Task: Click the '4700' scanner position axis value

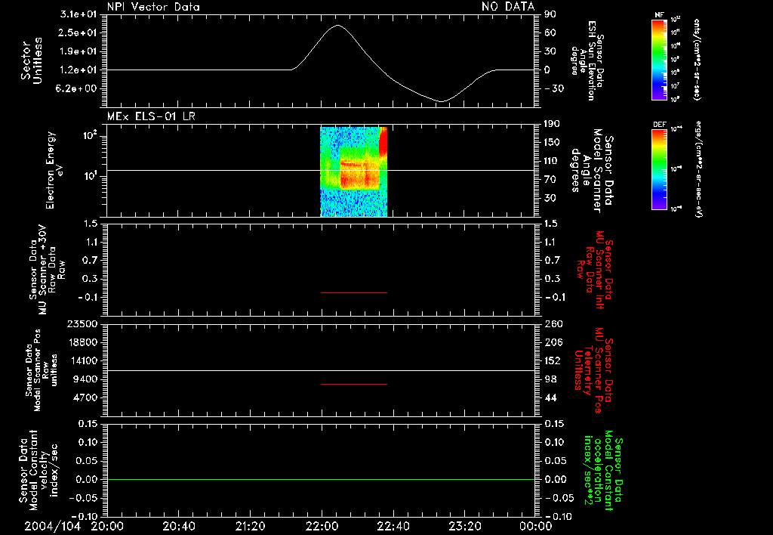Action: 85,397
